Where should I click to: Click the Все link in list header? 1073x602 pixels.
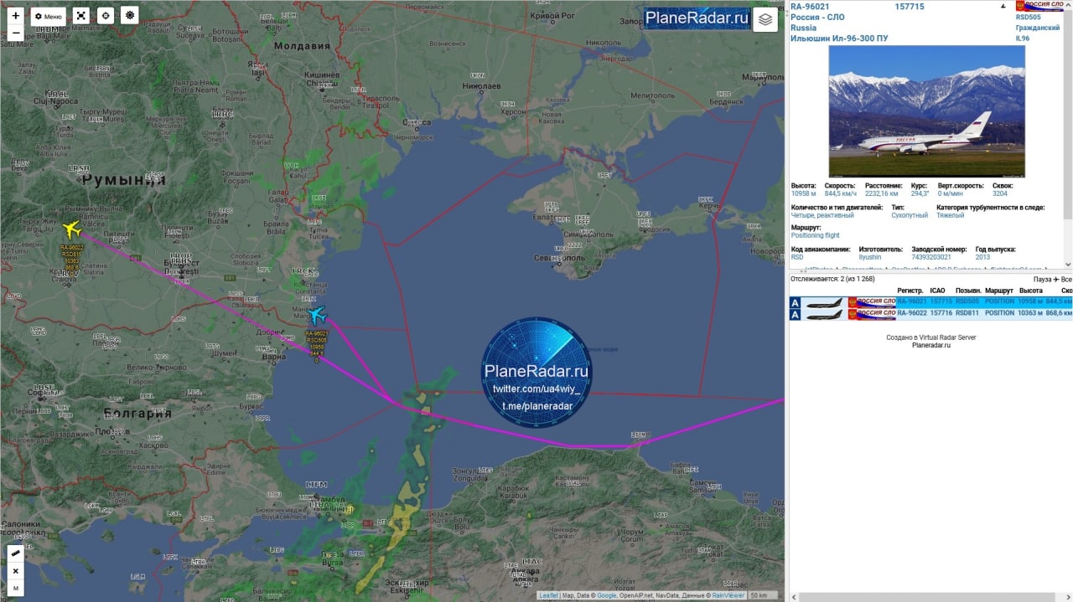[x=1065, y=280]
